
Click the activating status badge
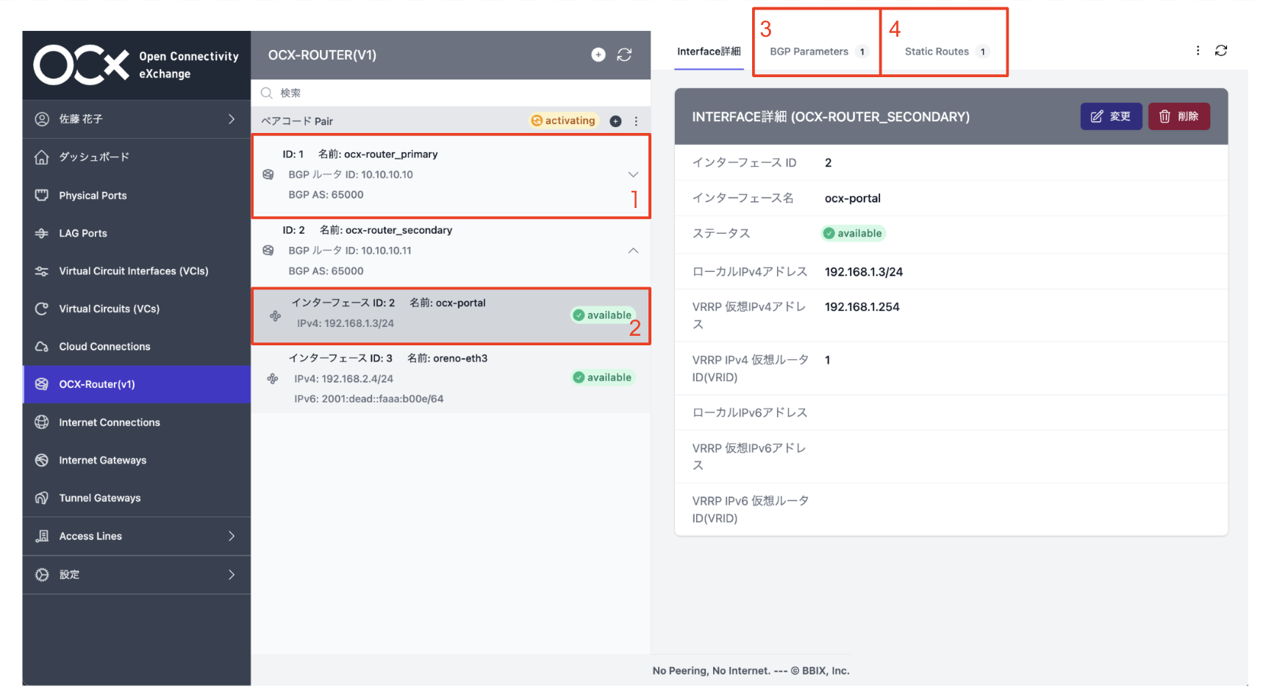[x=564, y=120]
